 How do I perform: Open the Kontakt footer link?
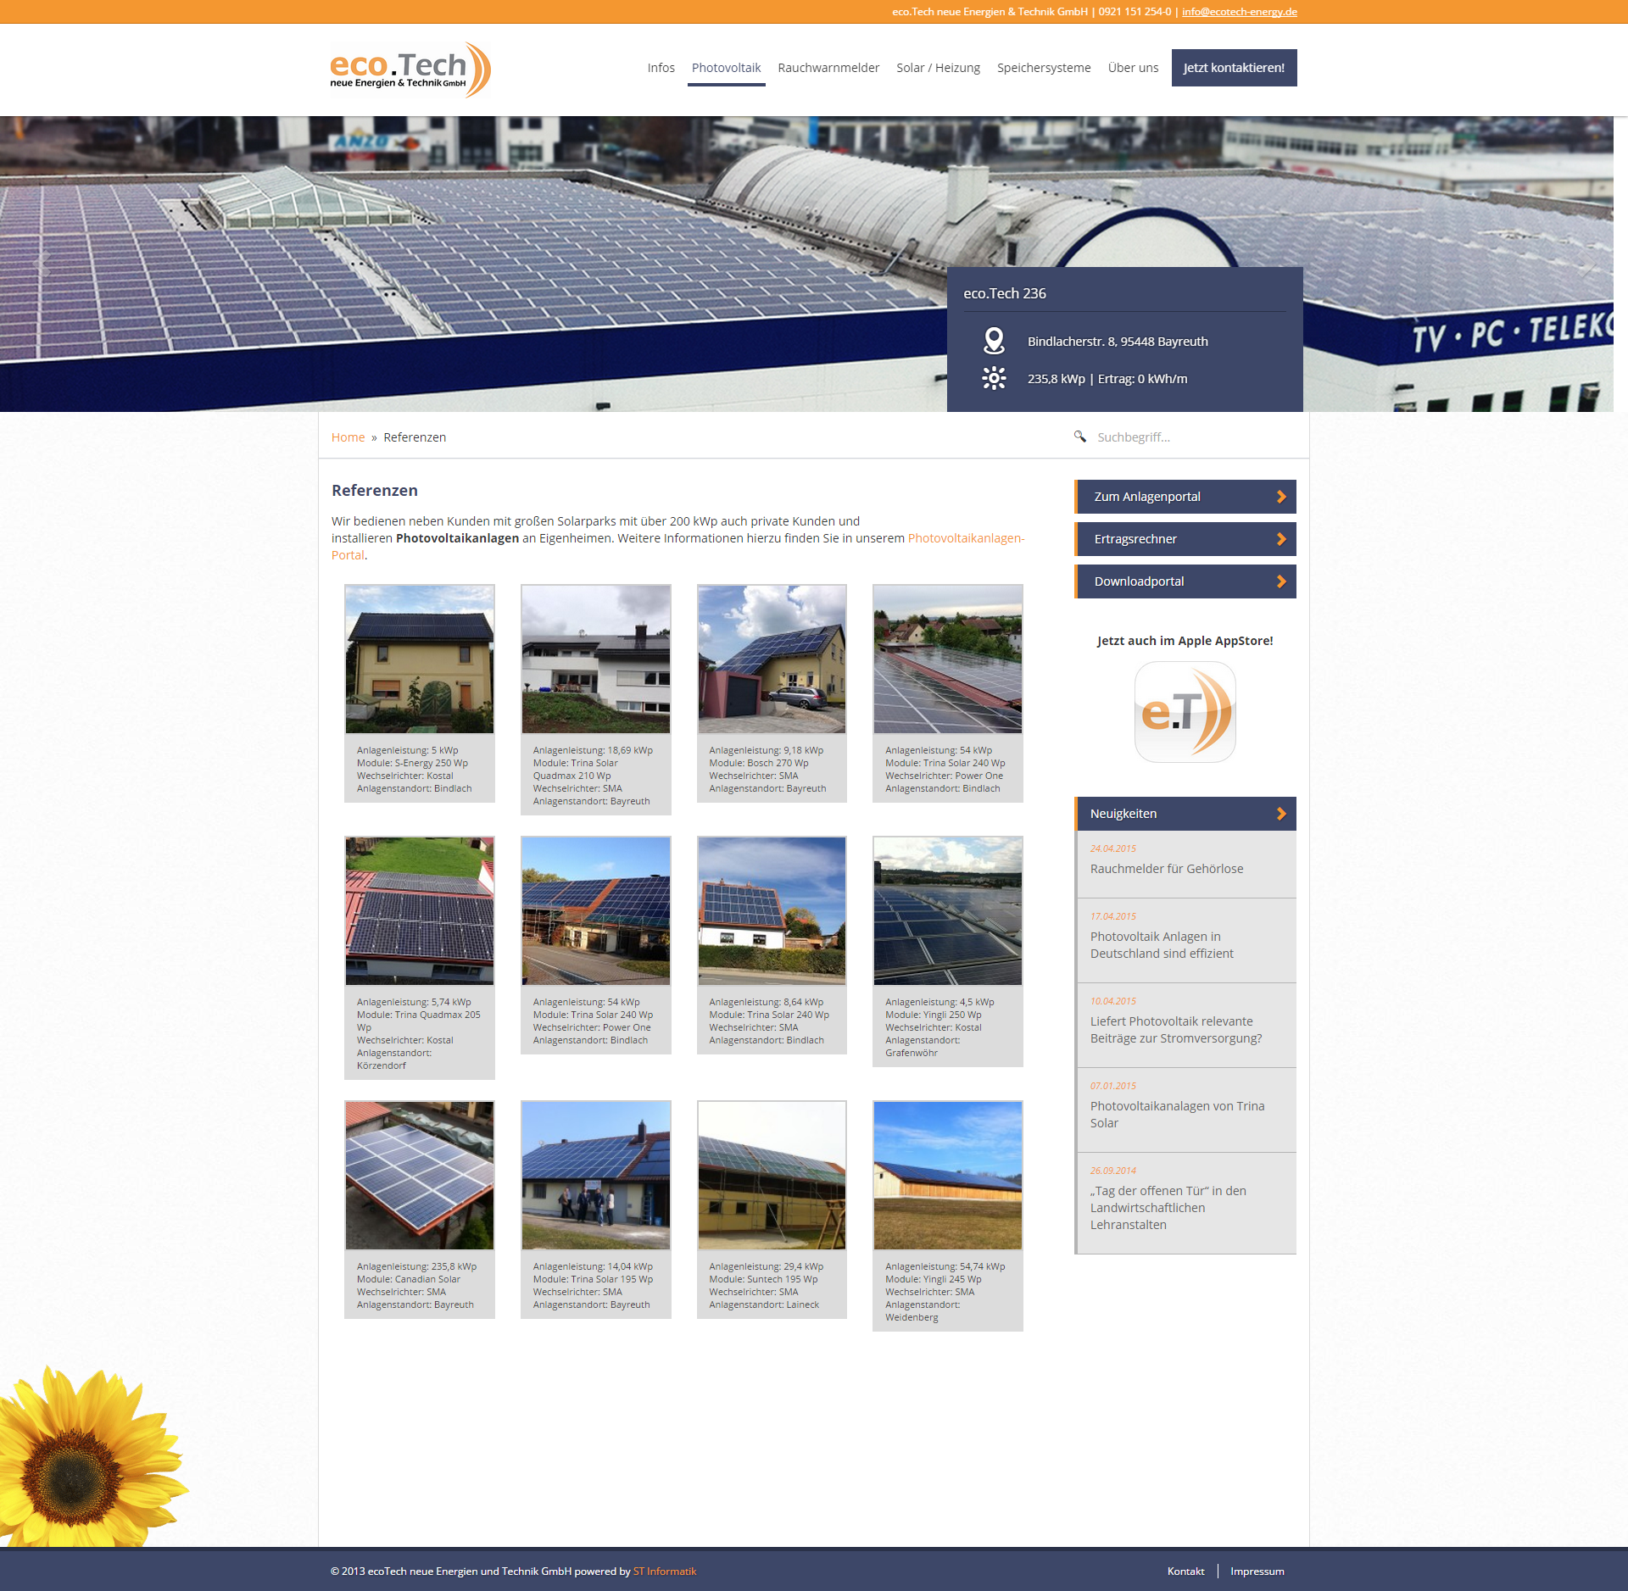(x=1185, y=1571)
